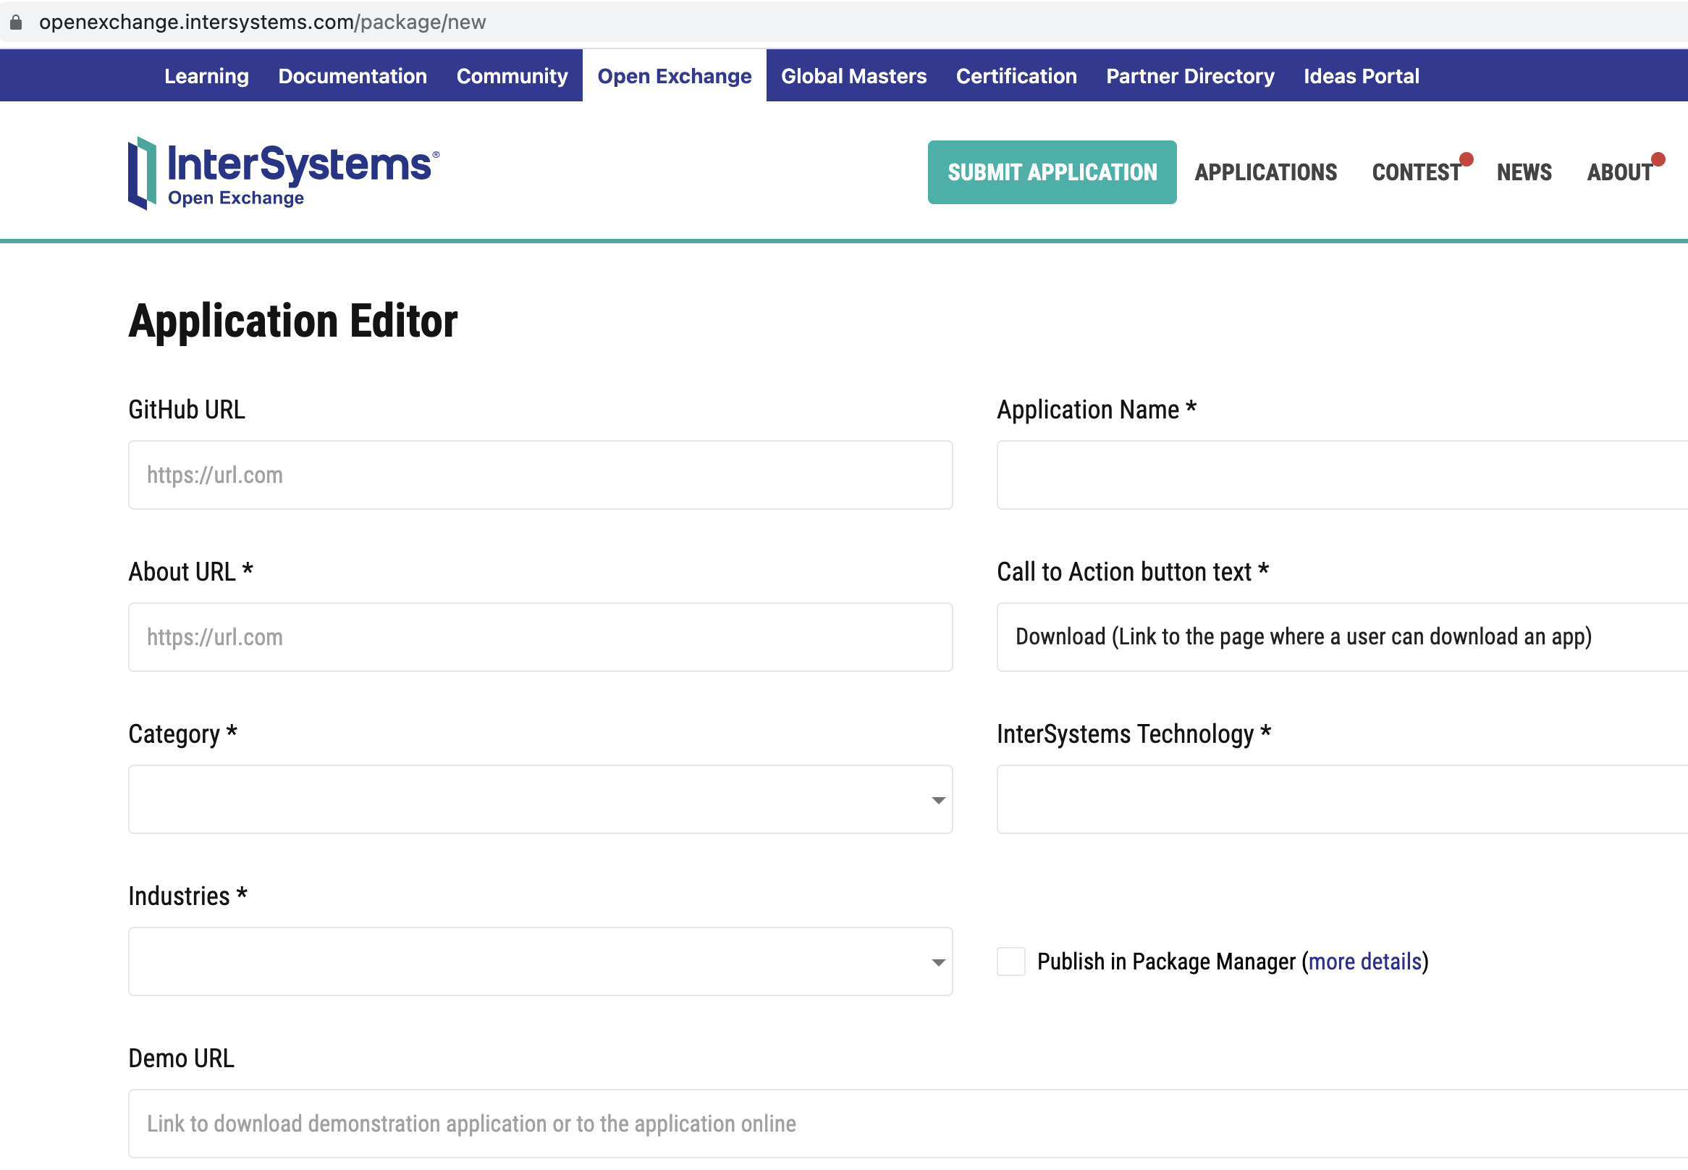Open the NEWS header link
The image size is (1688, 1170).
pos(1523,172)
